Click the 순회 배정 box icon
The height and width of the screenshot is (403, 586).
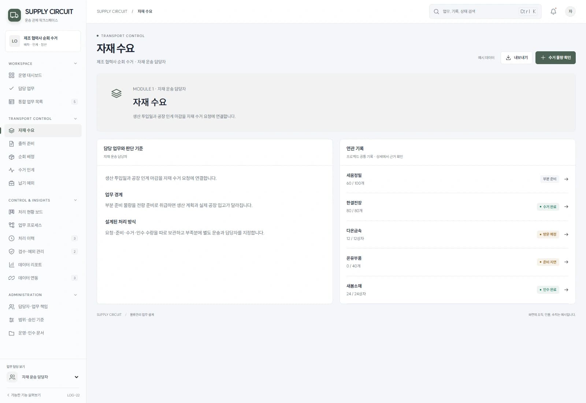tap(11, 157)
